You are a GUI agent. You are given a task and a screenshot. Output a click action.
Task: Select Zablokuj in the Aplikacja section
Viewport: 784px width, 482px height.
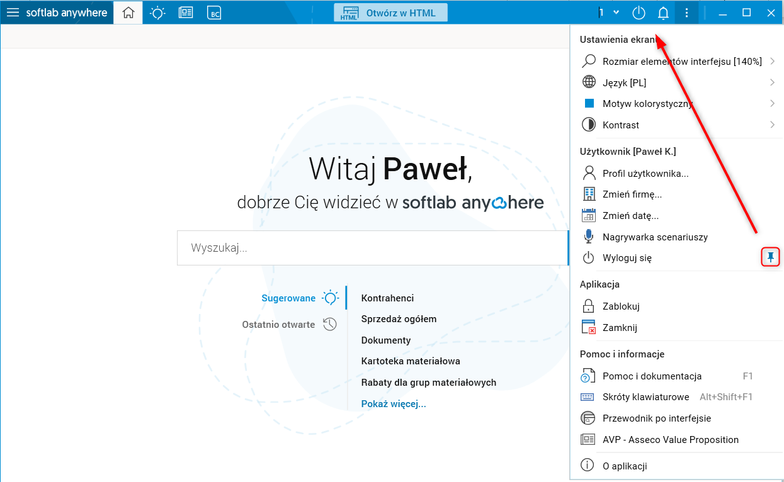pyautogui.click(x=621, y=306)
